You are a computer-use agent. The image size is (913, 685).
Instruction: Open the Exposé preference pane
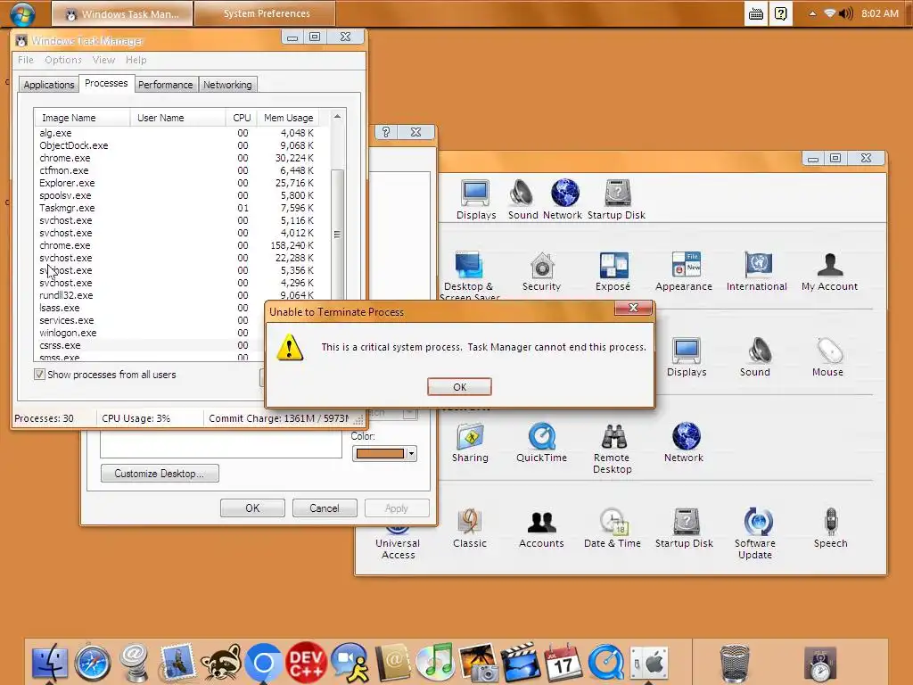[x=613, y=271]
